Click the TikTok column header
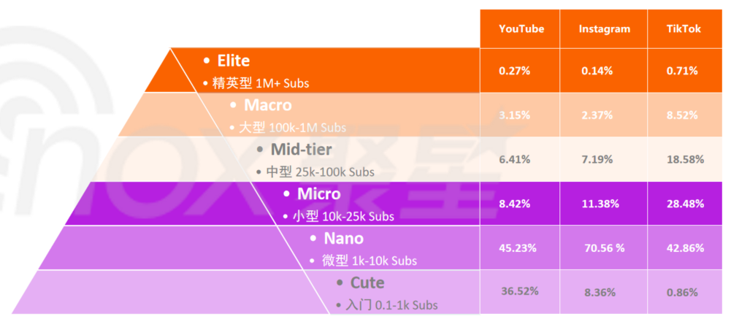Viewport: 731px width, 319px height. point(684,29)
